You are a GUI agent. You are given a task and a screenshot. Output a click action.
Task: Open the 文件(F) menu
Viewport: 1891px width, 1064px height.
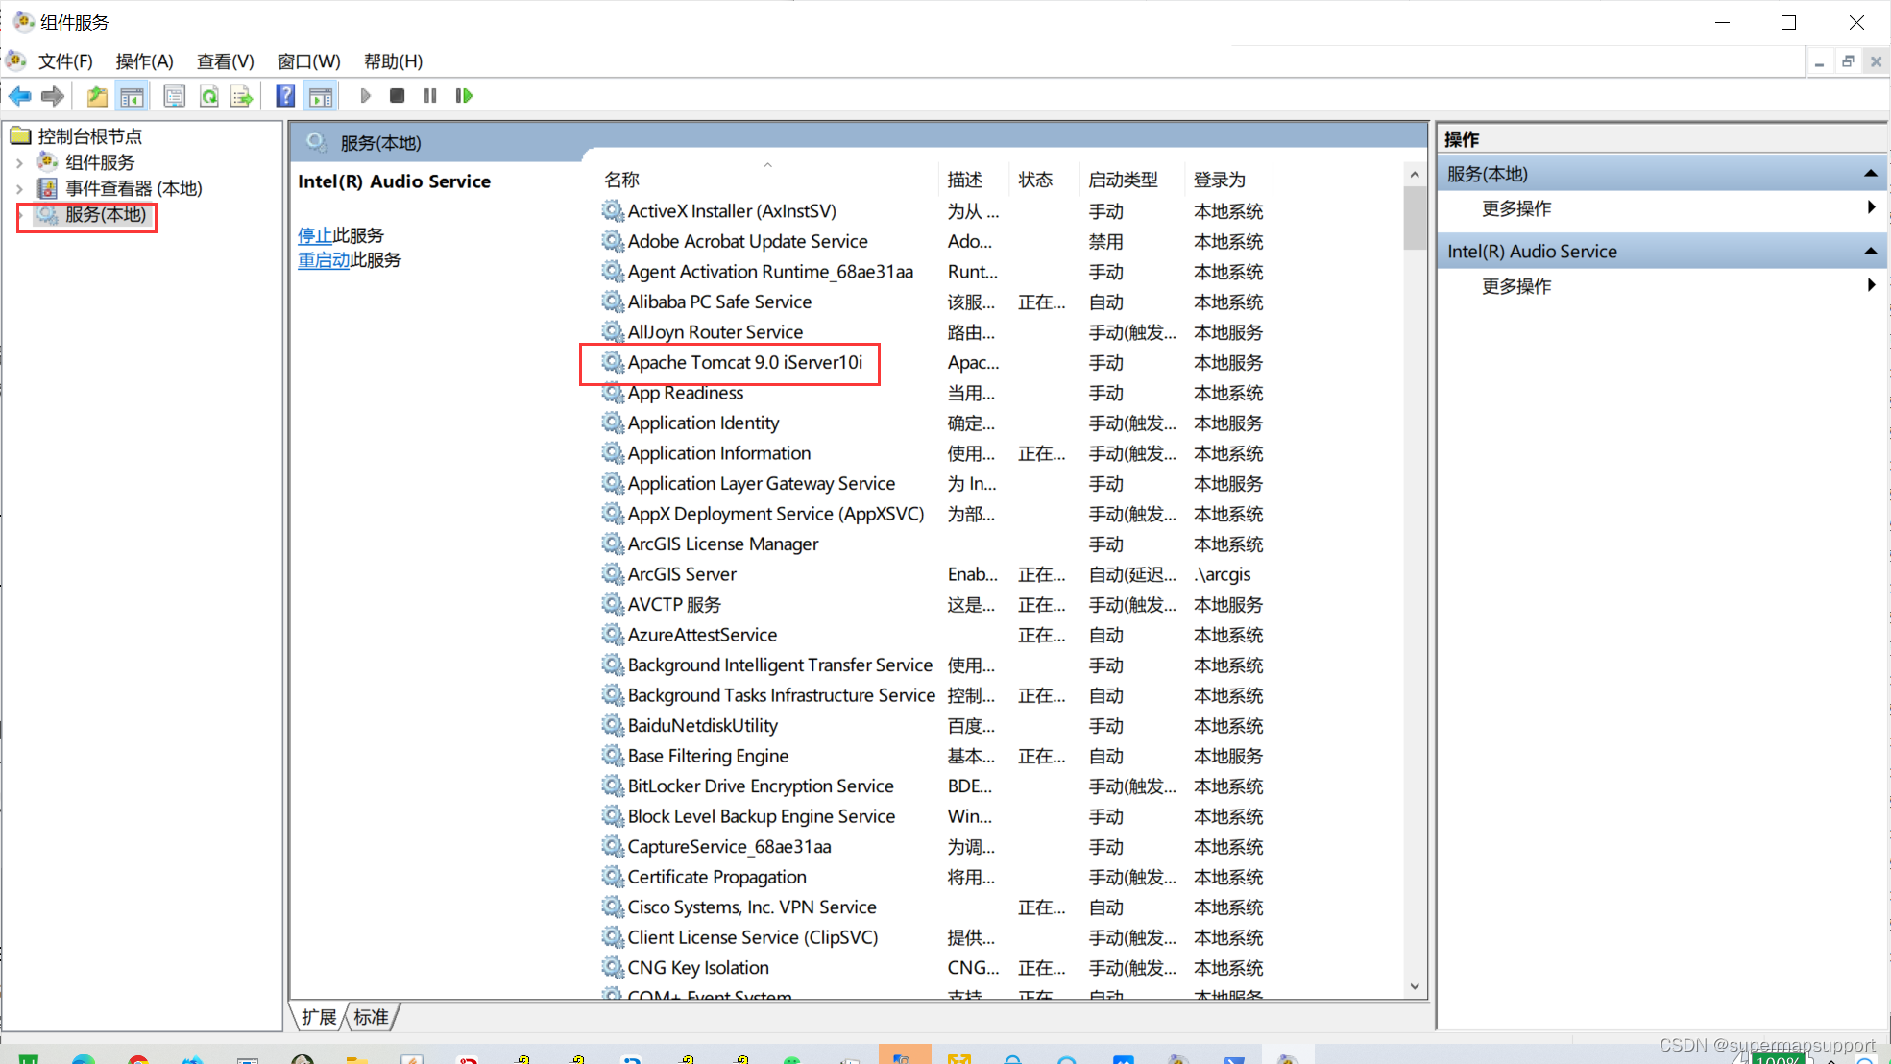[x=65, y=61]
